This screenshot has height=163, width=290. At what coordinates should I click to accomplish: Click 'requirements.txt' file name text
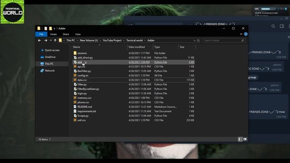(x=87, y=111)
